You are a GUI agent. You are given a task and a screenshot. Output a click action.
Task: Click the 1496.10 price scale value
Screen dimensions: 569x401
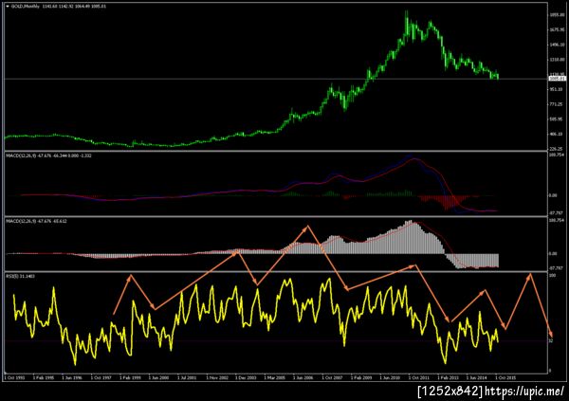[558, 45]
